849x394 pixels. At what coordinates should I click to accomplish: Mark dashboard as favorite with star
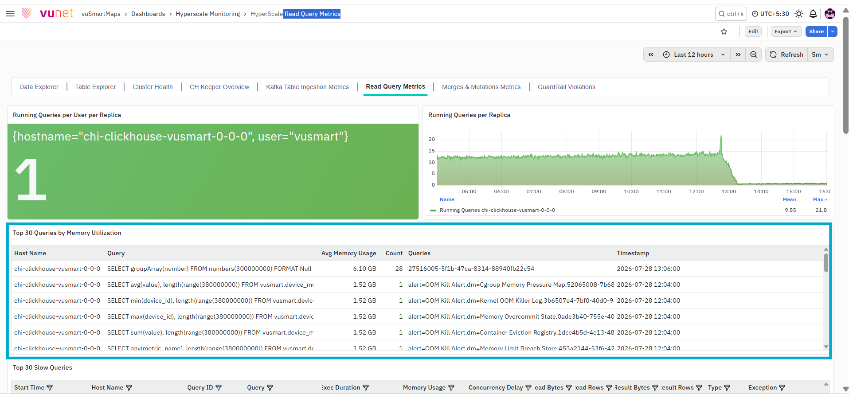click(x=724, y=31)
